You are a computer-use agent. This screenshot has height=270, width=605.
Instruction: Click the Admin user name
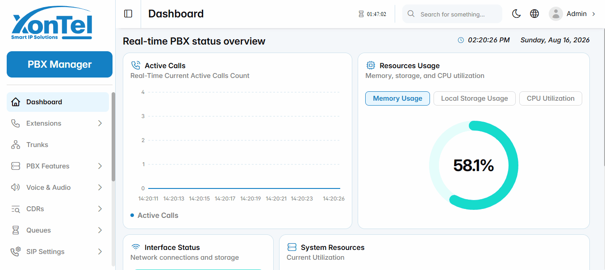(x=576, y=14)
